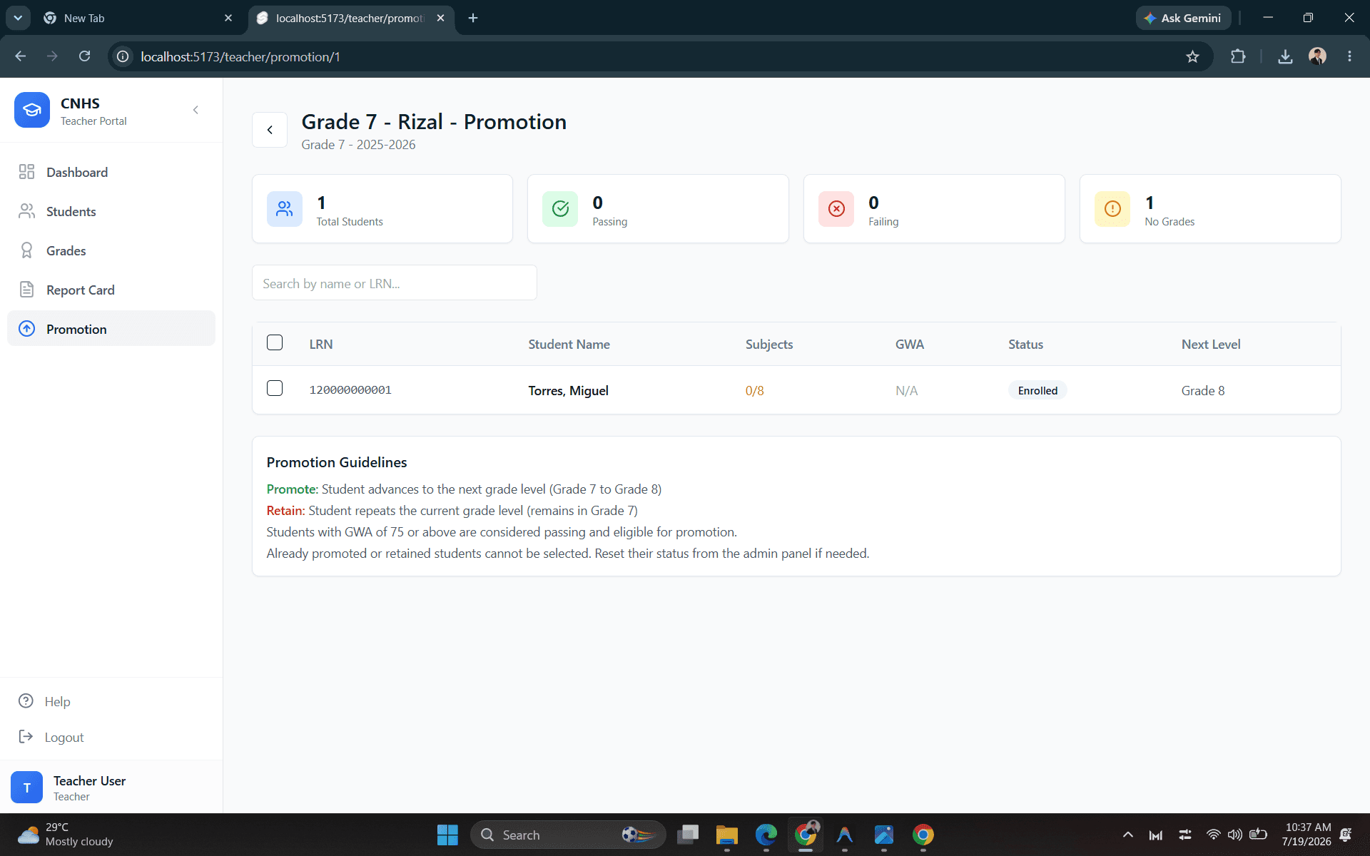The image size is (1370, 856).
Task: Tick the select-all checkbox in table header
Action: click(x=275, y=342)
